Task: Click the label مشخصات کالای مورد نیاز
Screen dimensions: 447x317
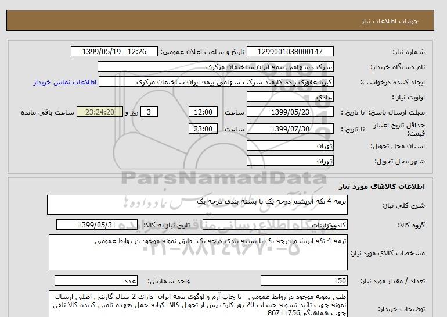Action: (x=387, y=253)
